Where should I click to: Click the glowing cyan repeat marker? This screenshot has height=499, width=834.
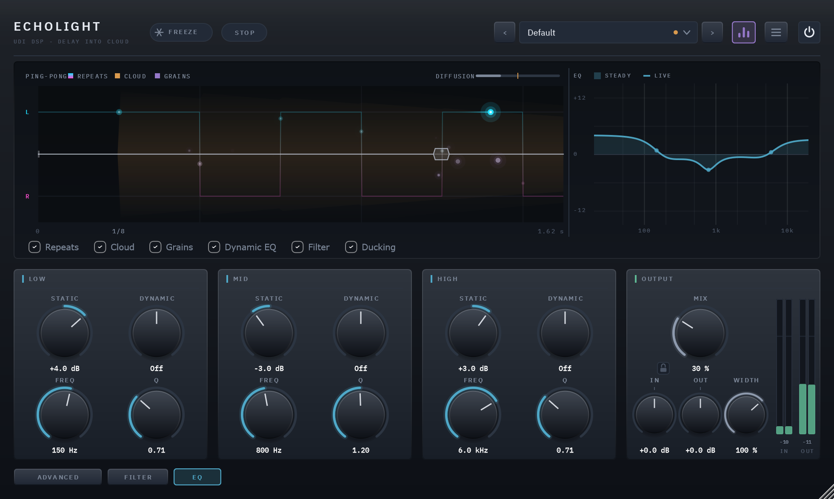(x=491, y=112)
